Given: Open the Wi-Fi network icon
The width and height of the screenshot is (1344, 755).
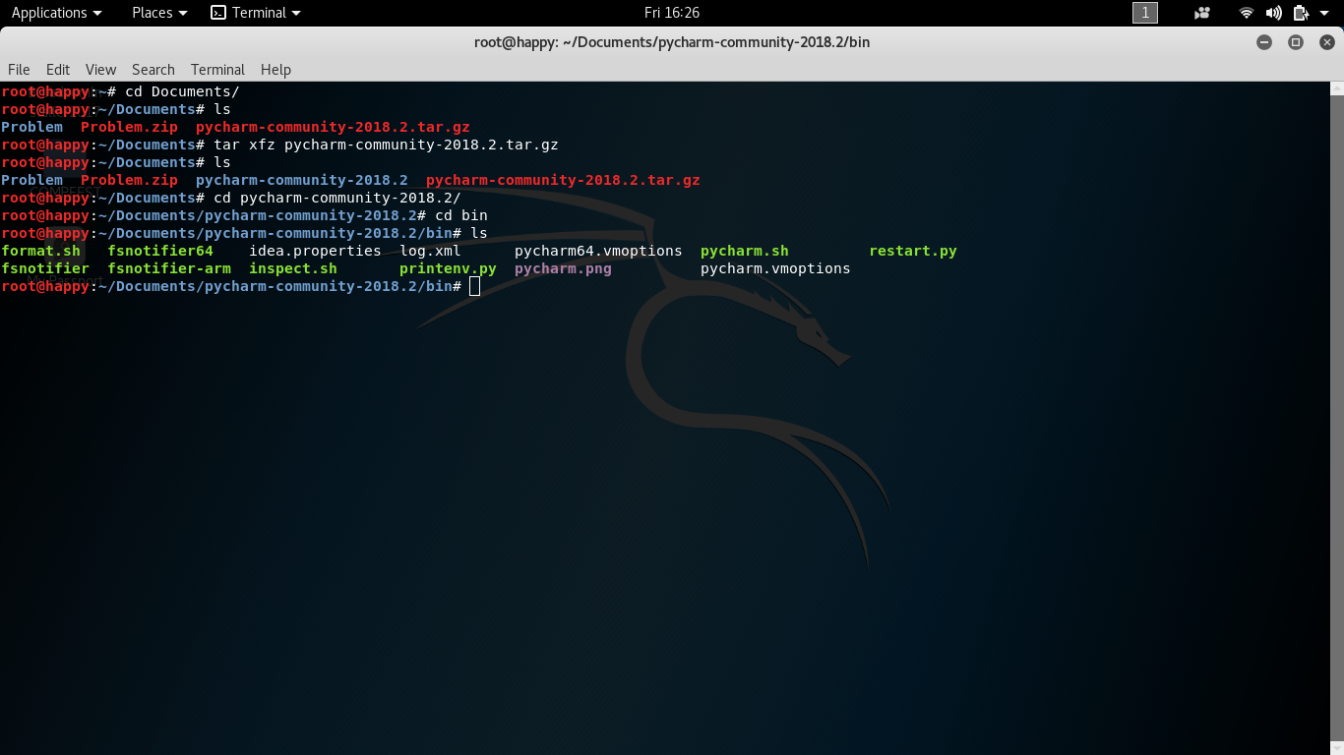Looking at the screenshot, I should point(1247,13).
